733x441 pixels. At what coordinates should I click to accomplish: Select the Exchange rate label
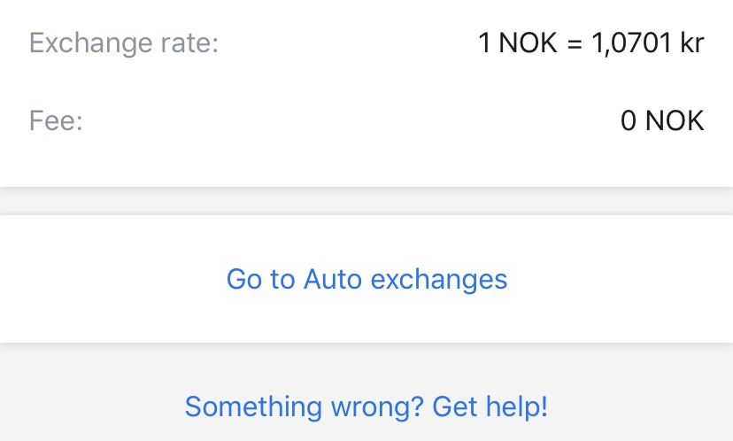point(124,43)
